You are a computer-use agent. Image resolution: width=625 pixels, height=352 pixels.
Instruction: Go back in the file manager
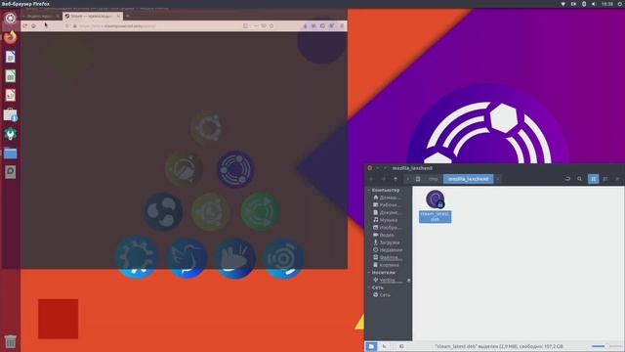[x=371, y=179]
